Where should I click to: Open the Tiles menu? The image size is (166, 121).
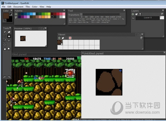pos(28,7)
